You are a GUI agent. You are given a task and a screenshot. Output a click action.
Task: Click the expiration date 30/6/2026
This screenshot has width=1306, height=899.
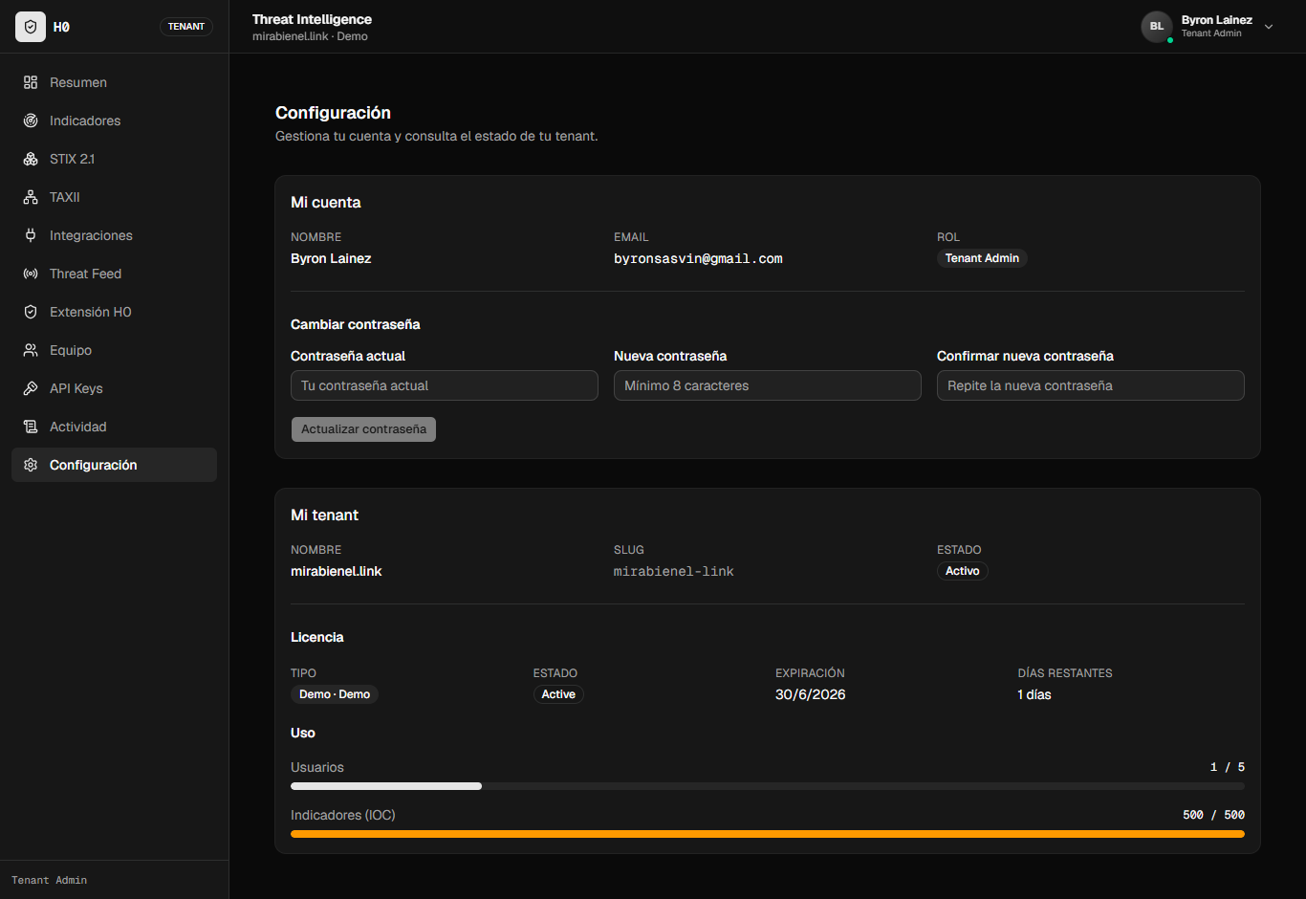(x=811, y=694)
